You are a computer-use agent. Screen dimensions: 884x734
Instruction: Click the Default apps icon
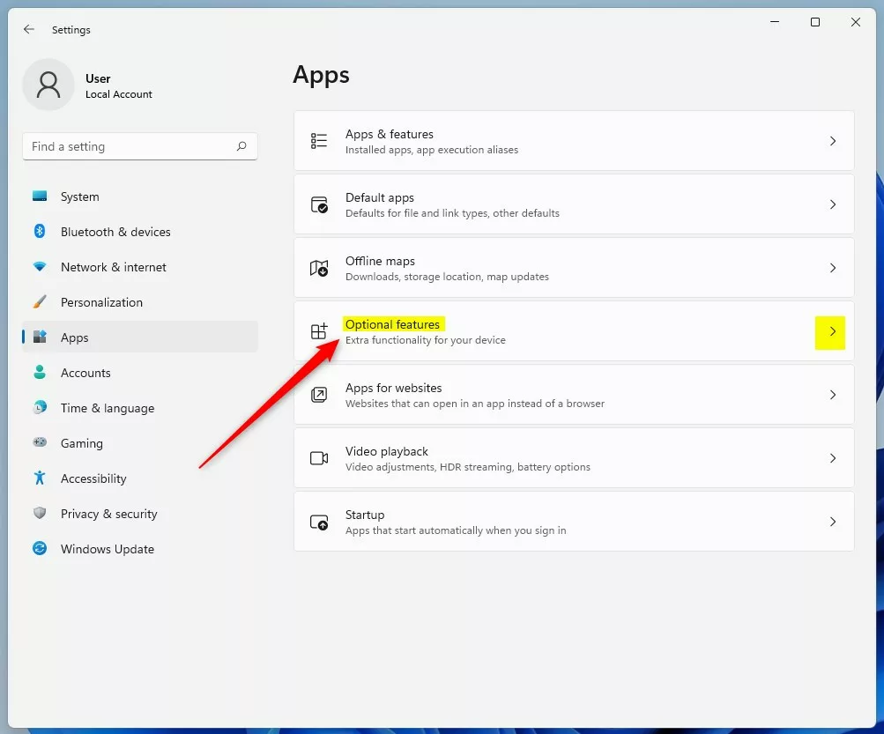pyautogui.click(x=318, y=204)
